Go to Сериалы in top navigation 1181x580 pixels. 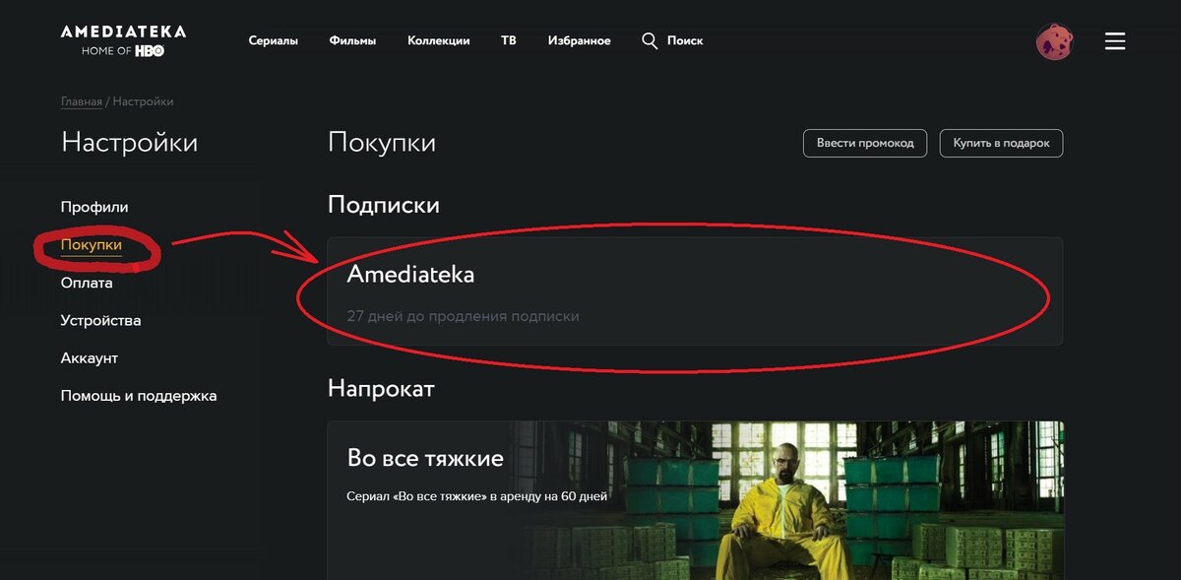click(274, 40)
